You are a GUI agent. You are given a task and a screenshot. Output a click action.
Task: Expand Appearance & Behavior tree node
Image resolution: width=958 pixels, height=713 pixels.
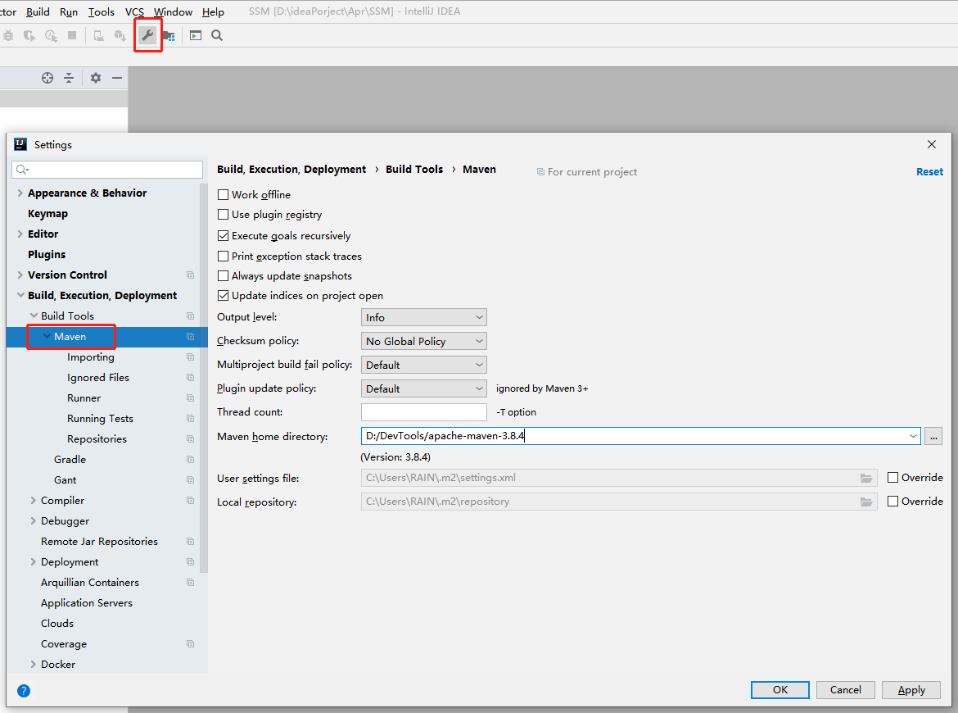[x=20, y=193]
